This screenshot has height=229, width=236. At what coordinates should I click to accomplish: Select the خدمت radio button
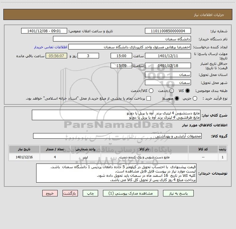point(172,91)
